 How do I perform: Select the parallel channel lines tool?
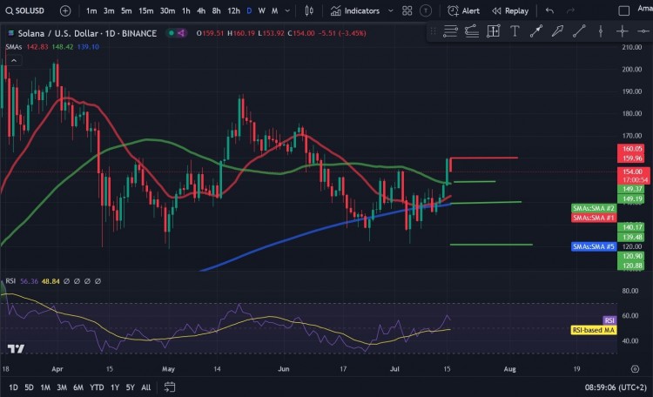point(472,31)
